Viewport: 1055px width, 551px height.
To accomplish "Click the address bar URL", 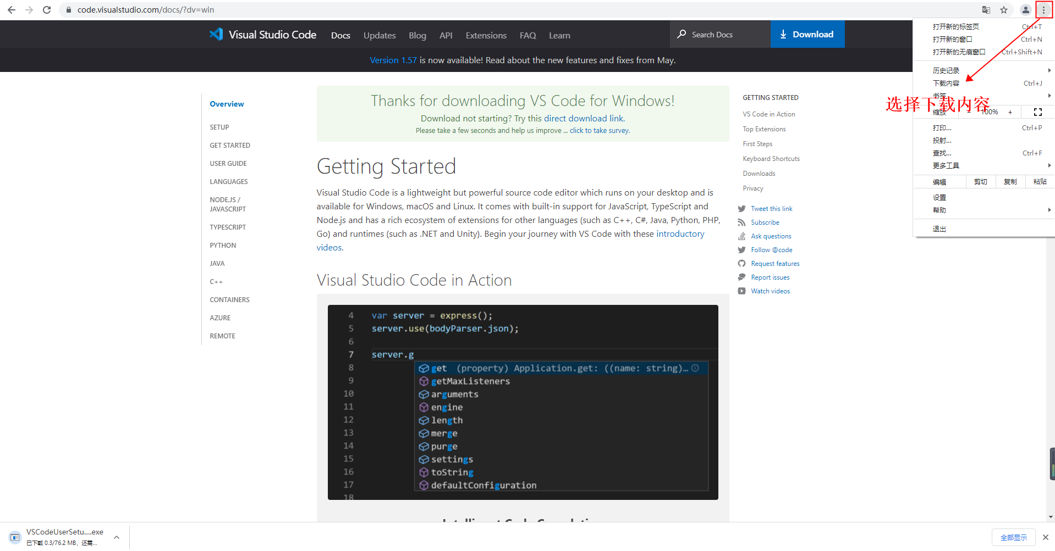I will [146, 10].
